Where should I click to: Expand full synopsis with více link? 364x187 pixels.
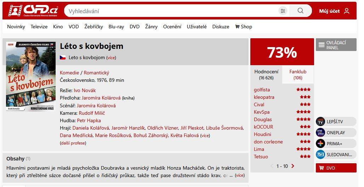[240, 175]
